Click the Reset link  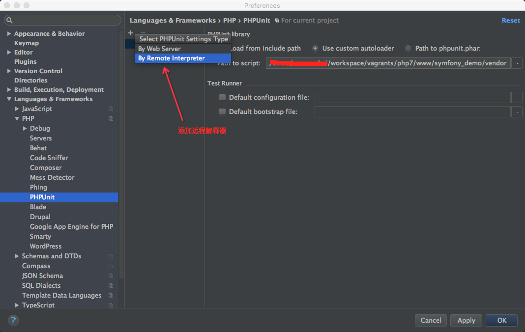coord(510,20)
